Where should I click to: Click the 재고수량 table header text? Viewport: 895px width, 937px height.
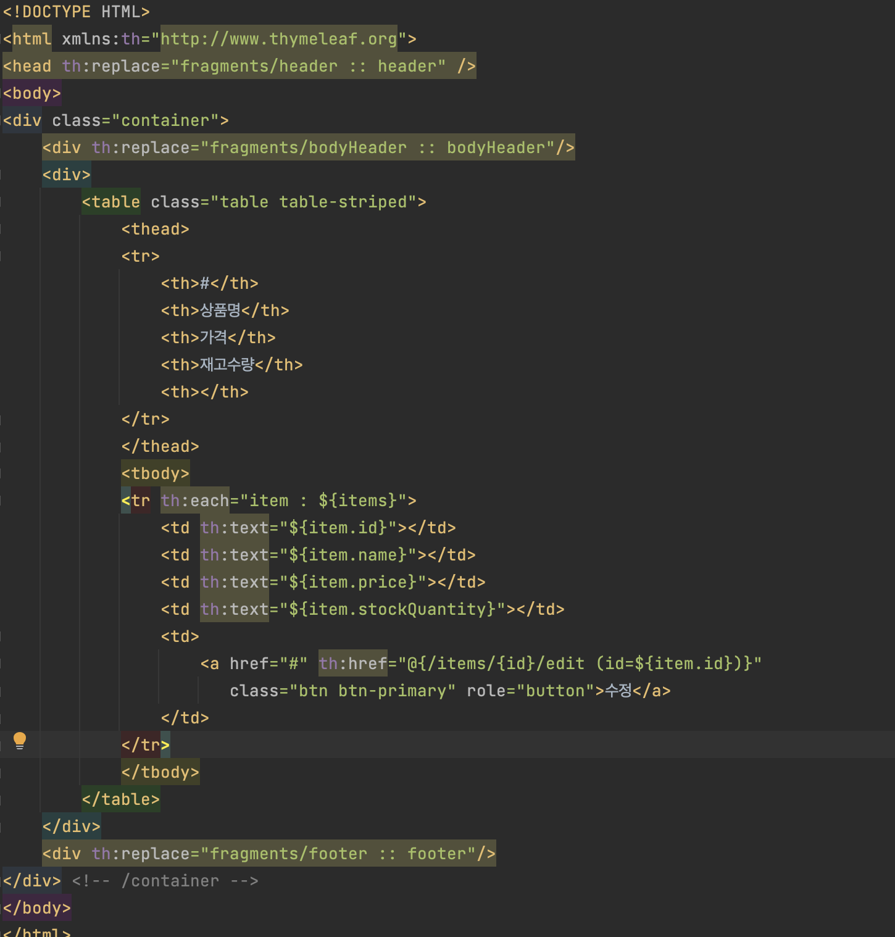click(x=227, y=365)
